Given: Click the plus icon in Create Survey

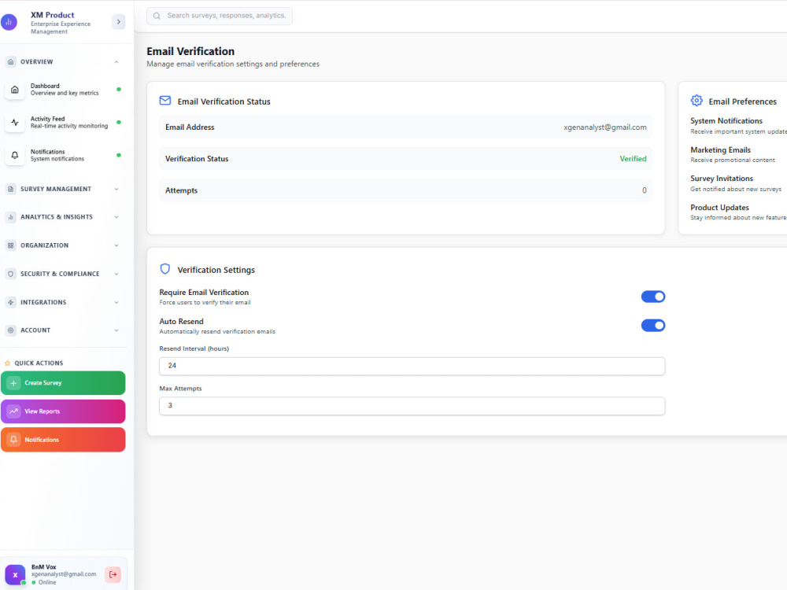Looking at the screenshot, I should (x=13, y=383).
